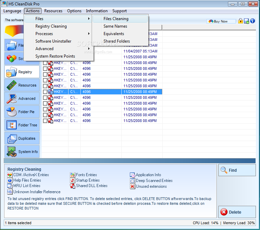Click the Shared DLL Entries icon
The width and height of the screenshot is (260, 230).
pyautogui.click(x=73, y=186)
